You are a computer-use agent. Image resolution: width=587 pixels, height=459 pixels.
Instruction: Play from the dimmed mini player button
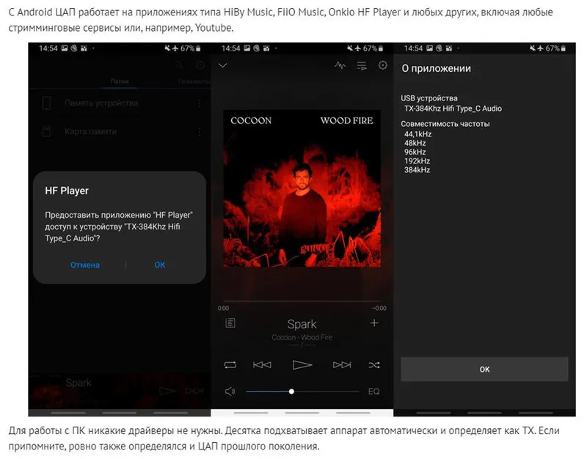point(167,391)
